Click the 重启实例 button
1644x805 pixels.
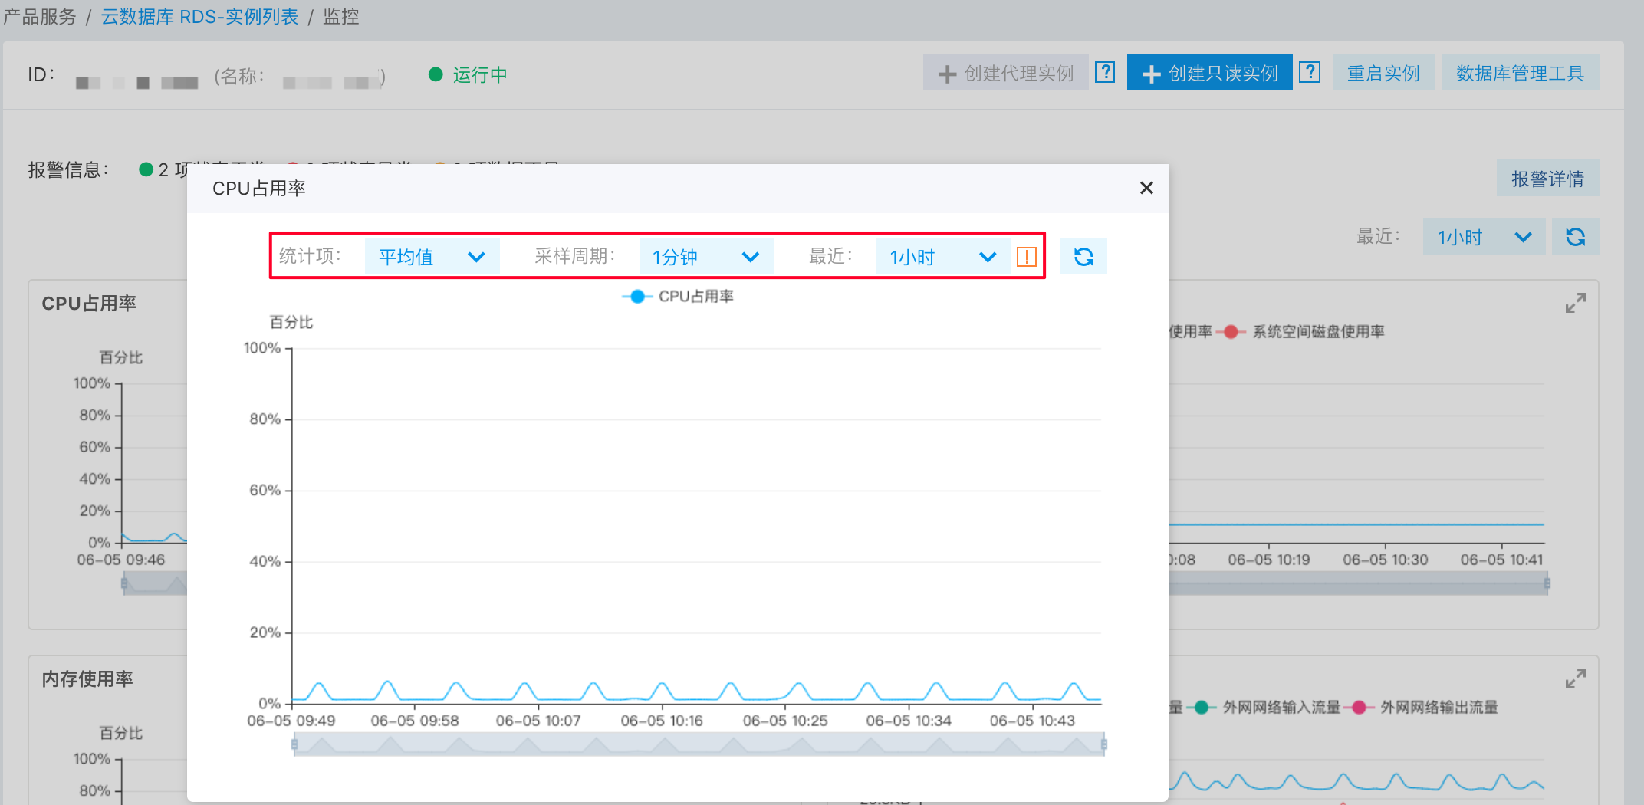coord(1383,73)
